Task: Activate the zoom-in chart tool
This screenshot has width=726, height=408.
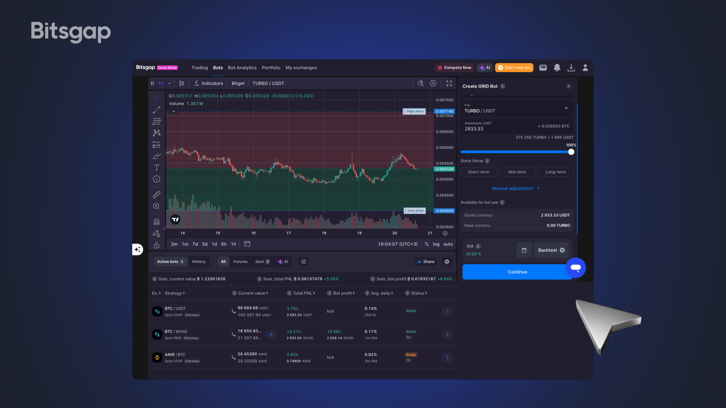Action: tap(157, 206)
